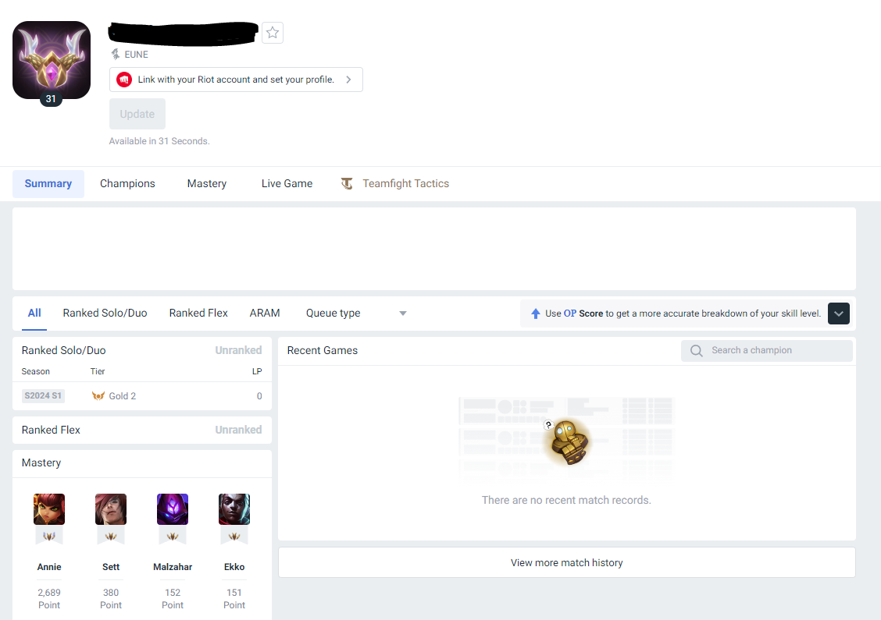Open the Teamfight Tactics tab

(395, 183)
